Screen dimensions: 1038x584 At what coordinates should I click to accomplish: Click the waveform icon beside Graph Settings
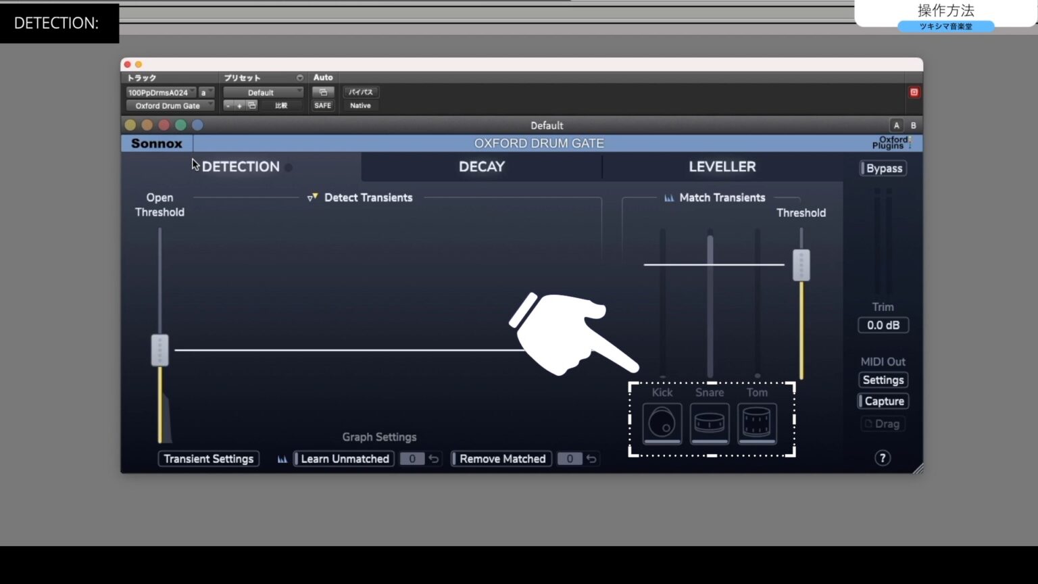(x=282, y=458)
